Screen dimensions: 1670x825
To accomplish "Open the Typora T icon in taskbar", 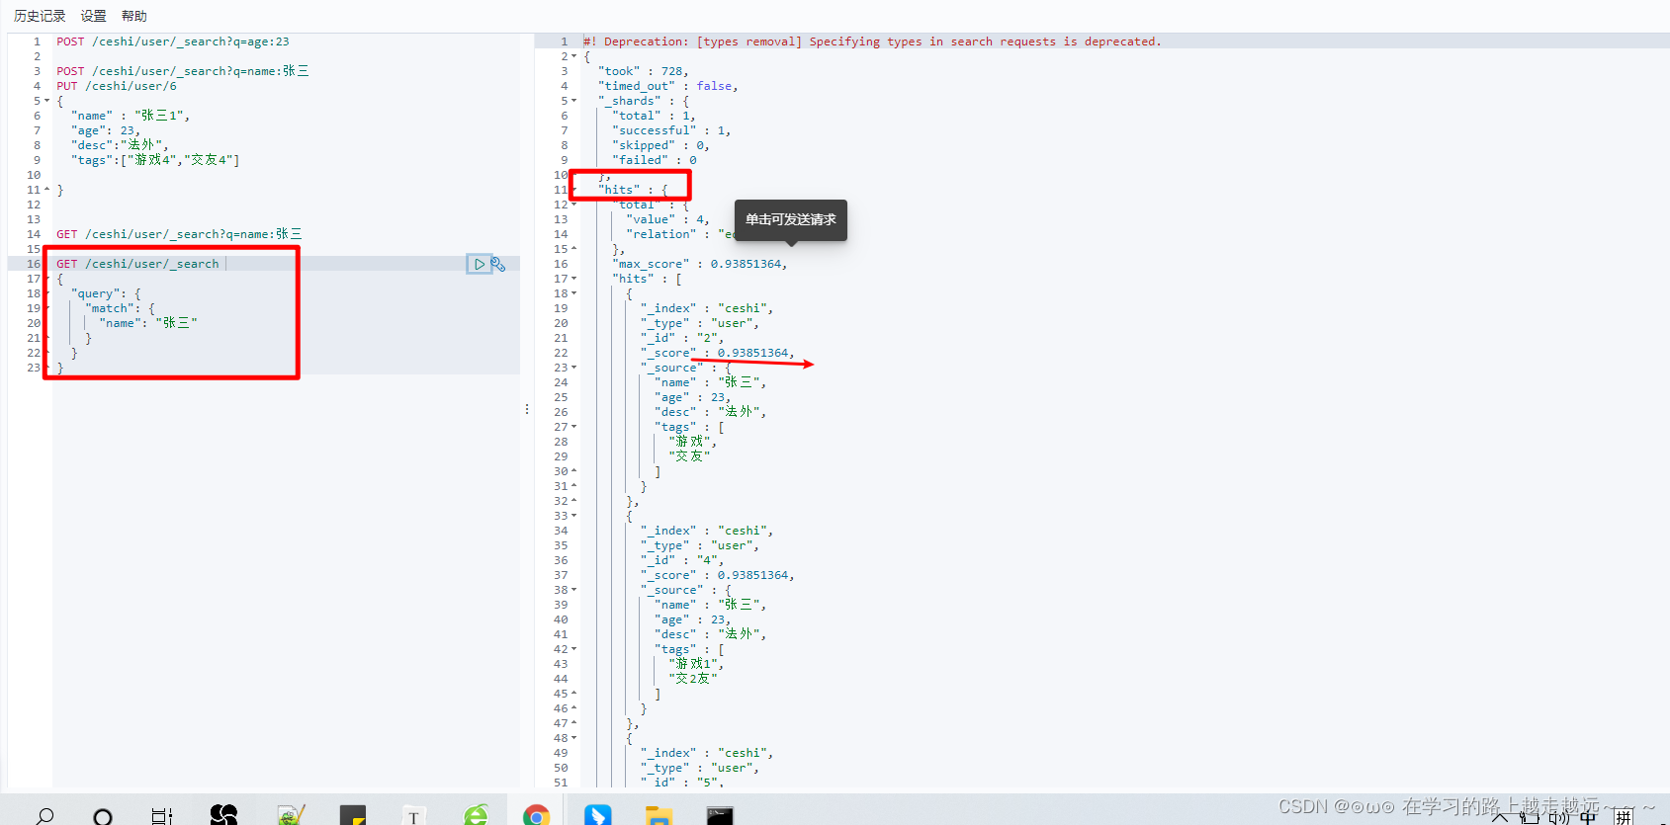I will point(413,817).
